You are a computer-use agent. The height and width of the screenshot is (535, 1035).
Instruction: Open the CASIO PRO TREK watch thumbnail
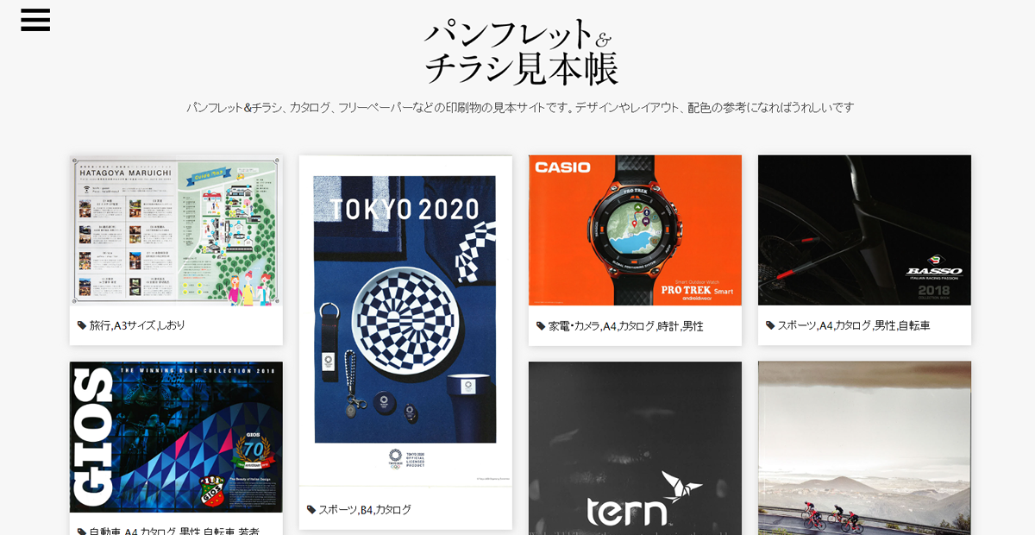coord(635,230)
